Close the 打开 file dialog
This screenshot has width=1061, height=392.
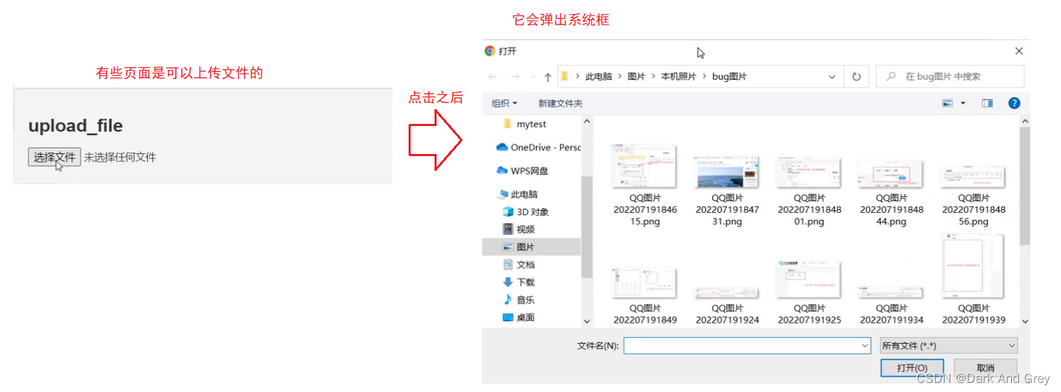(x=1019, y=51)
